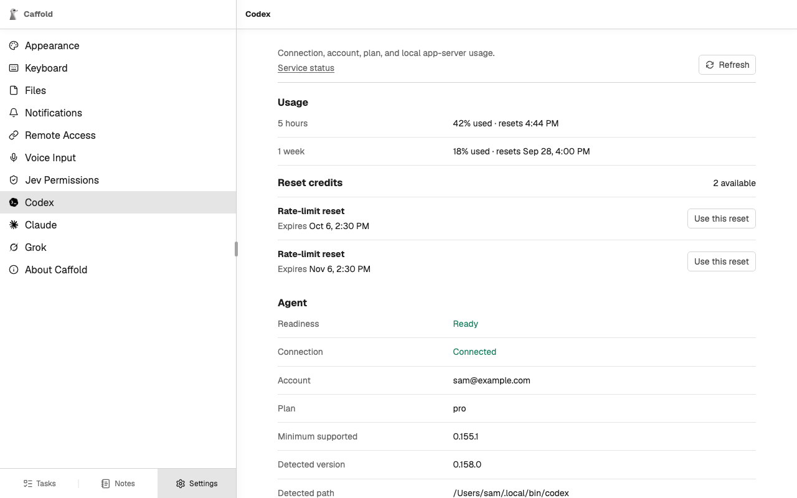Viewport: 797px width, 498px height.
Task: Select the Codex sidebar item
Action: point(118,202)
